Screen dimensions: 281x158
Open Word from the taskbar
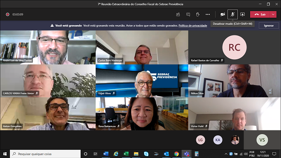point(106,154)
